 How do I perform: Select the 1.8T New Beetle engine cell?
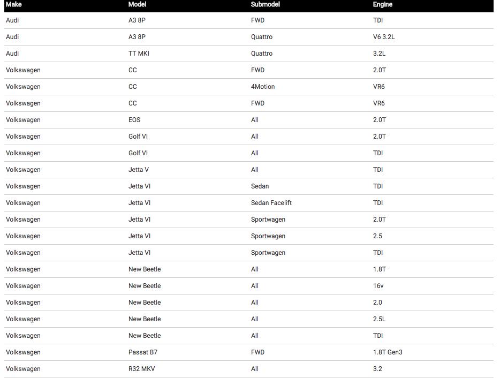pos(379,269)
